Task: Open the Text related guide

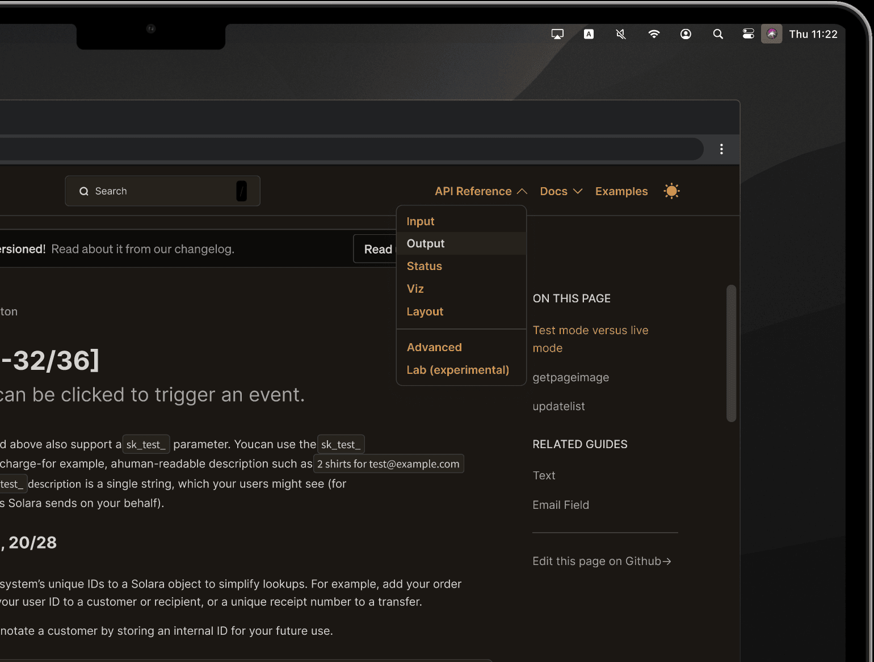Action: point(544,475)
